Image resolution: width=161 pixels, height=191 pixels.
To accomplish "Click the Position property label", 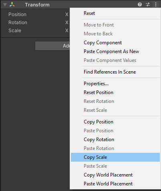I will (17, 14).
